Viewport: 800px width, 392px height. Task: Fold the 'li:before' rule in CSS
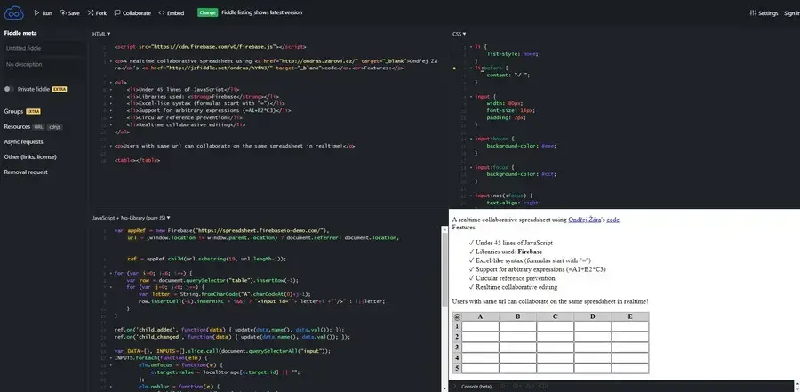(x=470, y=68)
